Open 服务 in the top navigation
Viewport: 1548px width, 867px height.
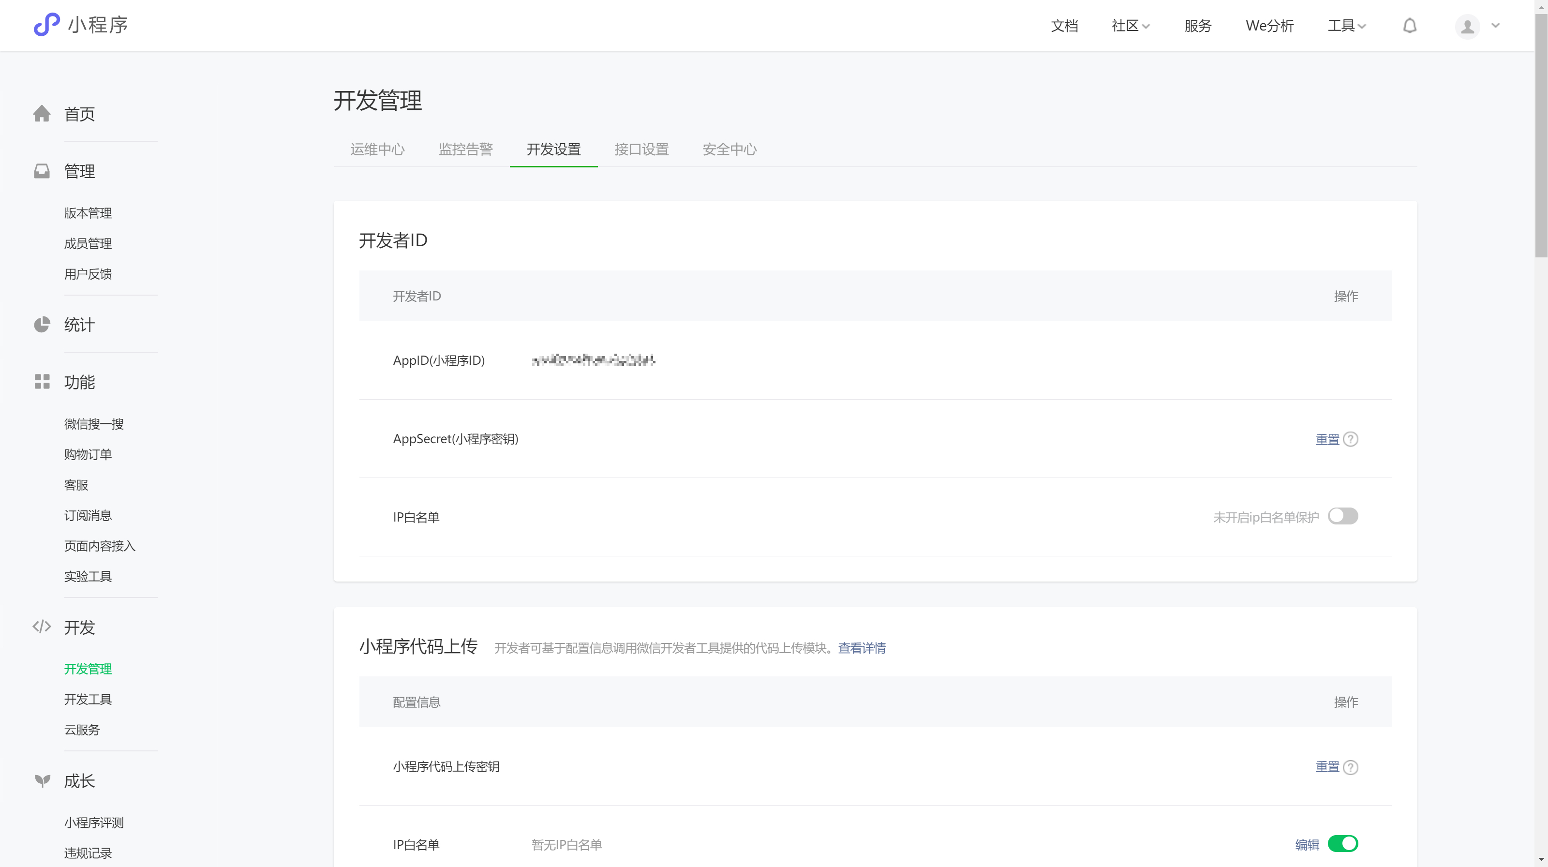click(1198, 26)
